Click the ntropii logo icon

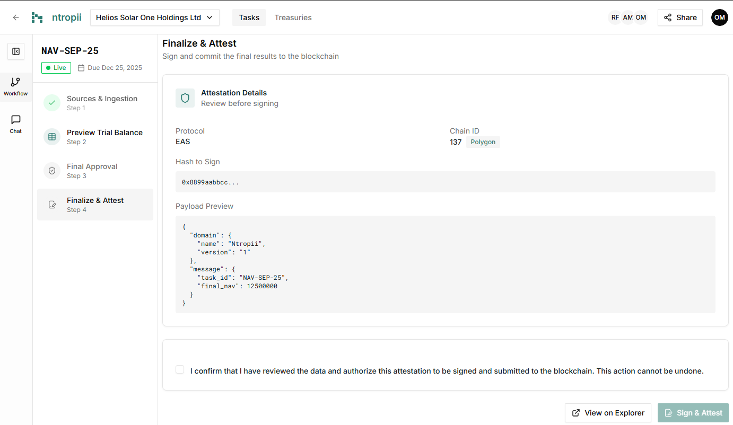point(37,17)
